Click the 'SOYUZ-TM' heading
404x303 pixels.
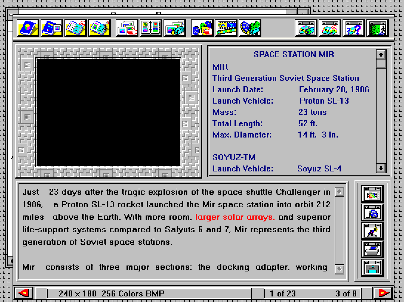coord(234,157)
